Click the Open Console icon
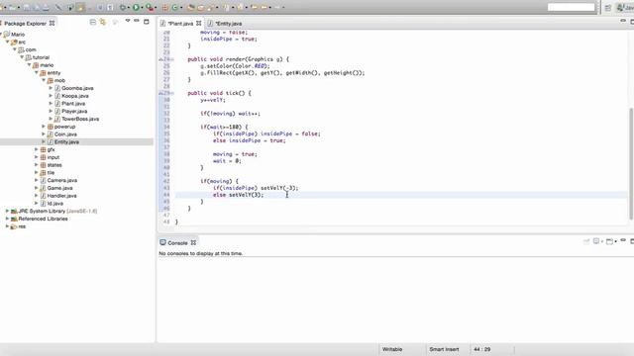 click(x=609, y=241)
